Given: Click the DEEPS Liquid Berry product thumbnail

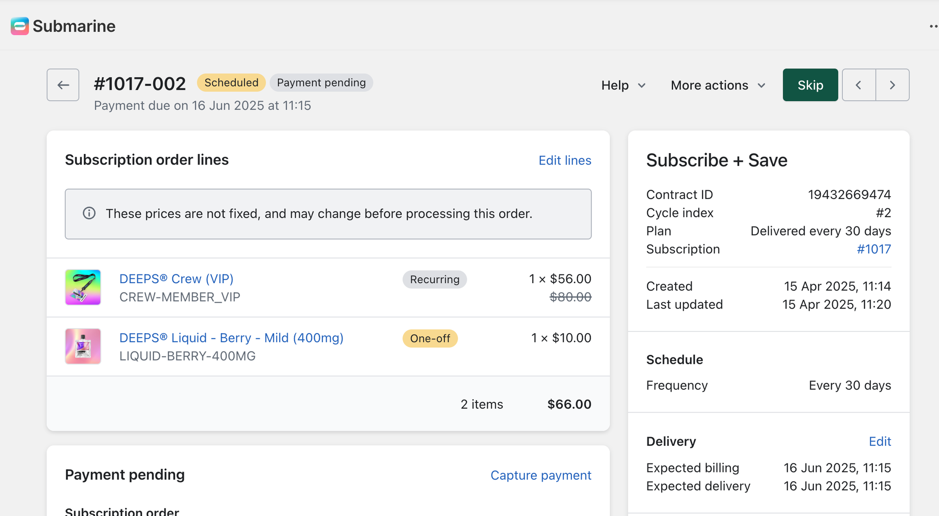Looking at the screenshot, I should 83,346.
